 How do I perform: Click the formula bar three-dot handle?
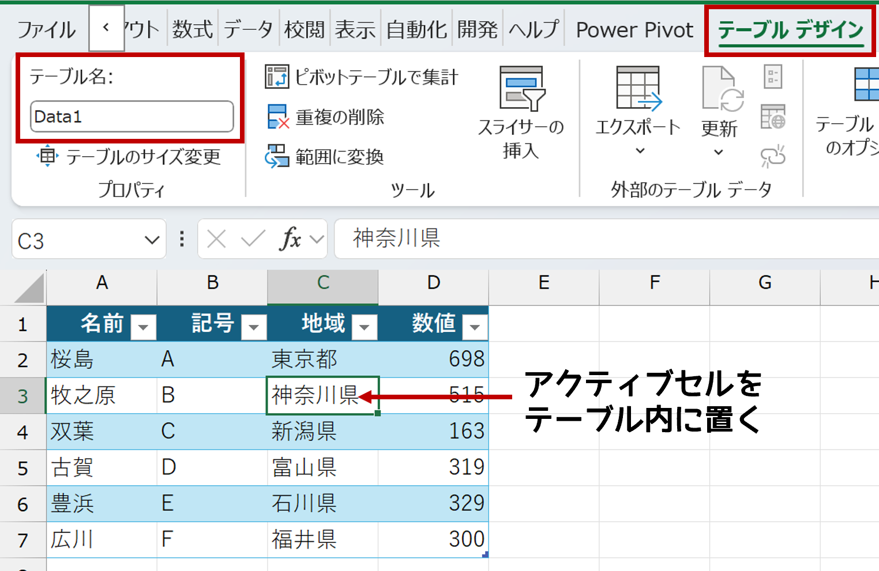tap(182, 239)
